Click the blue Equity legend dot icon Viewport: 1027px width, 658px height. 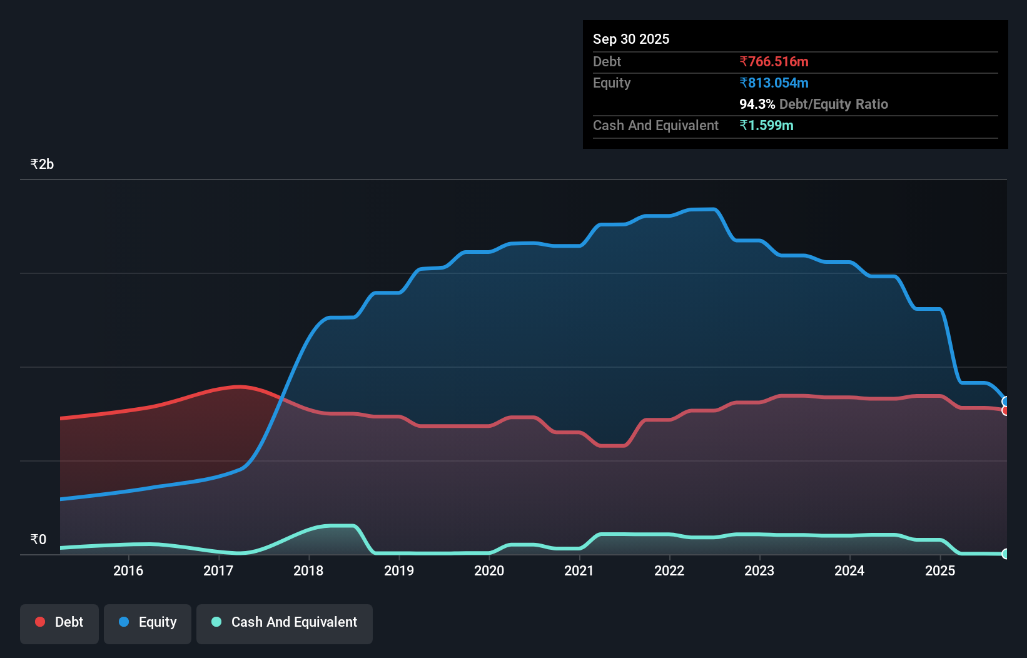(x=123, y=622)
